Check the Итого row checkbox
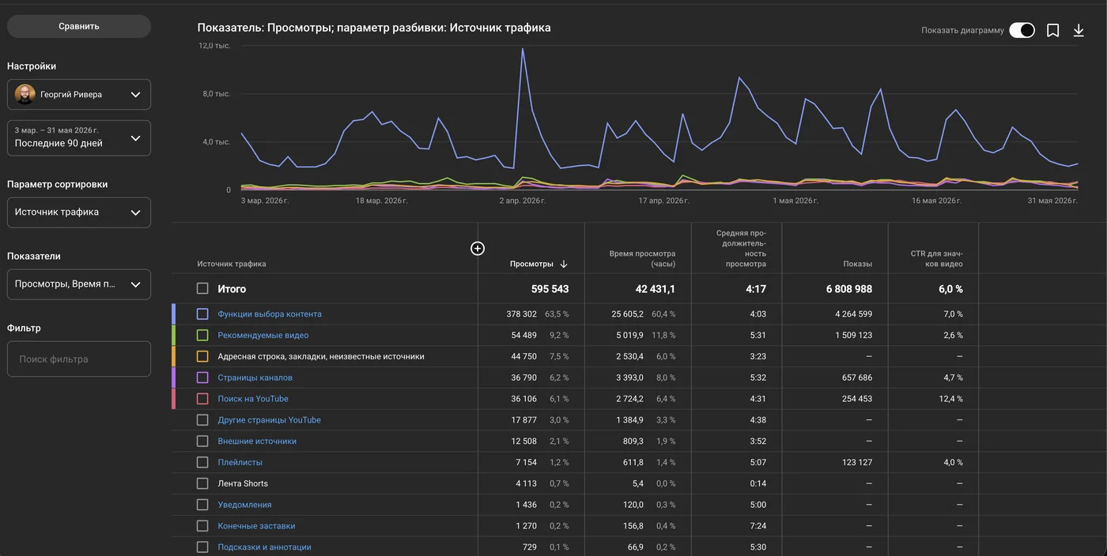The height and width of the screenshot is (556, 1107). tap(202, 289)
